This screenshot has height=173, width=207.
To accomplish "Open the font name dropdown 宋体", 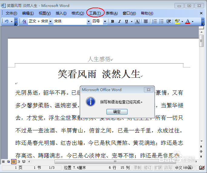I will (88, 21).
